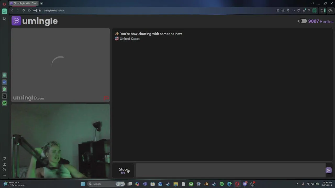Add page to bookmarks with heart icon

click(299, 10)
